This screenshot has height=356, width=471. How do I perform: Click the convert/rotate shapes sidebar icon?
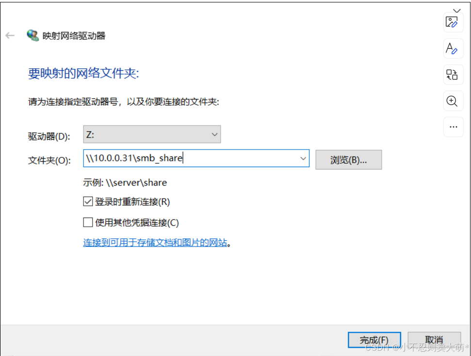tap(453, 75)
